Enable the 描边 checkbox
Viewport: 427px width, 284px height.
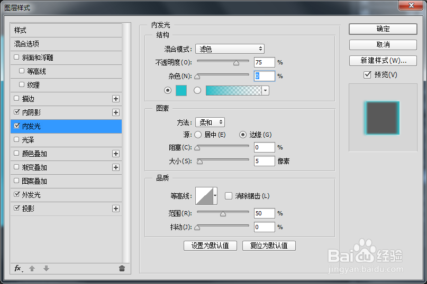[16, 98]
